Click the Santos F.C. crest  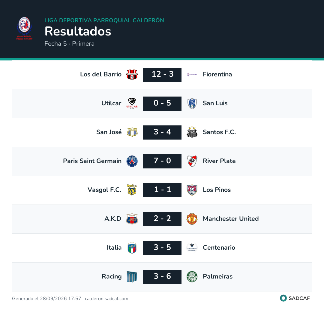(192, 132)
